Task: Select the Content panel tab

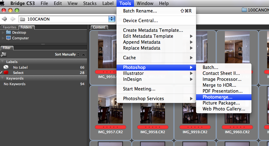Action: pos(99,27)
